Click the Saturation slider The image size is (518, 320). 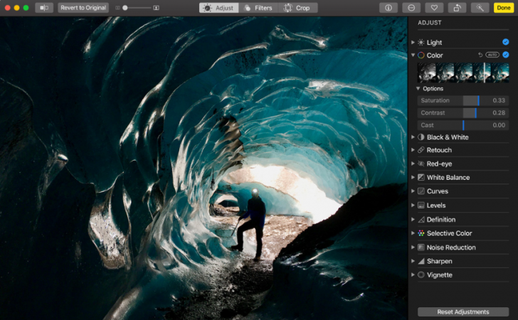pyautogui.click(x=462, y=100)
